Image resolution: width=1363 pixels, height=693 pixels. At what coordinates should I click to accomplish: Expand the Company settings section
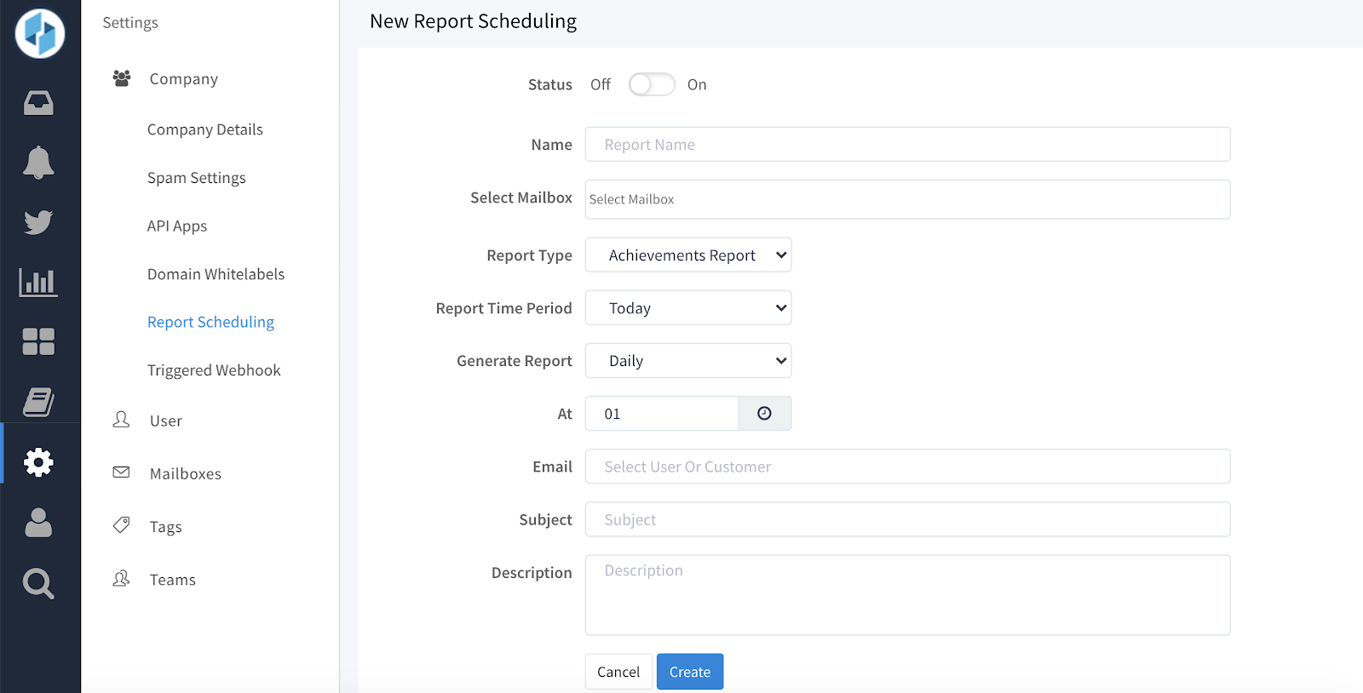[x=184, y=78]
